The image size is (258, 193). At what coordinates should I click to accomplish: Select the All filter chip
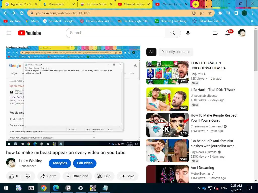point(151,52)
